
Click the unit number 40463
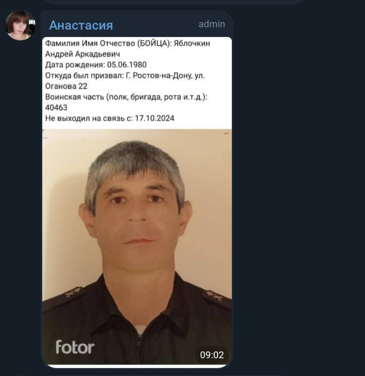(x=56, y=108)
